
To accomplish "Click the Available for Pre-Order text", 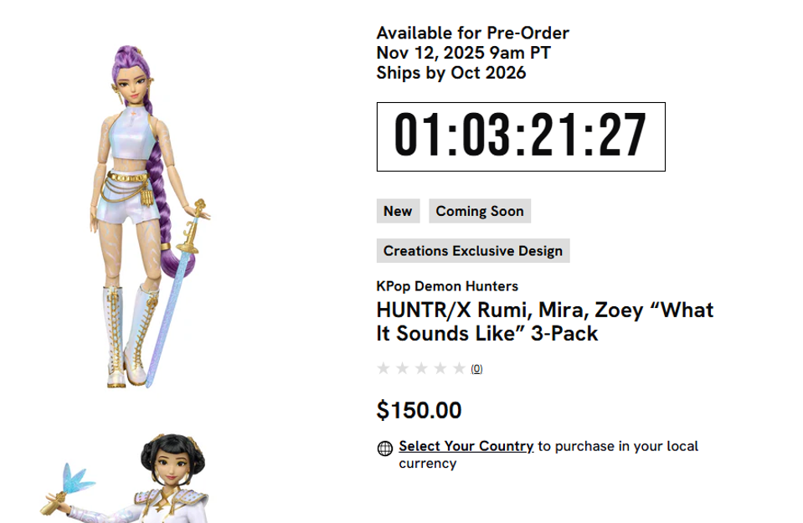I will click(472, 33).
